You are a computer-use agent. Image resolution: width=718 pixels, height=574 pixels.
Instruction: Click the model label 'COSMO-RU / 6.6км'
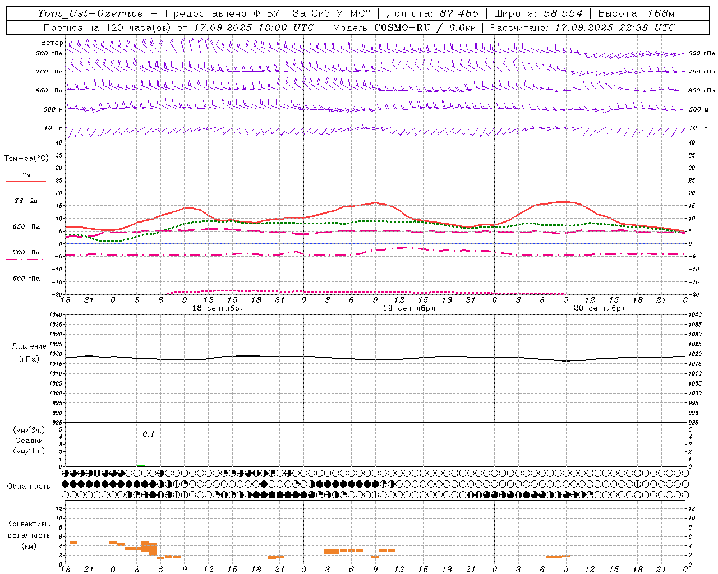[x=425, y=27]
